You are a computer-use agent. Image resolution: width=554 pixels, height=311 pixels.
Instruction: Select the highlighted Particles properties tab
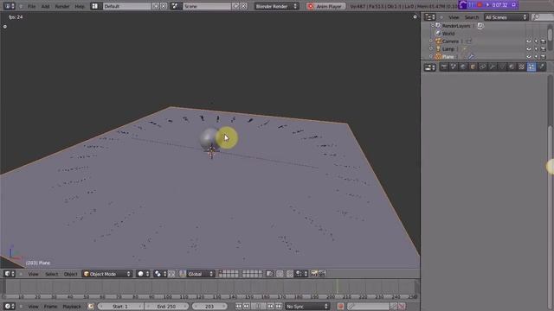[x=531, y=67]
